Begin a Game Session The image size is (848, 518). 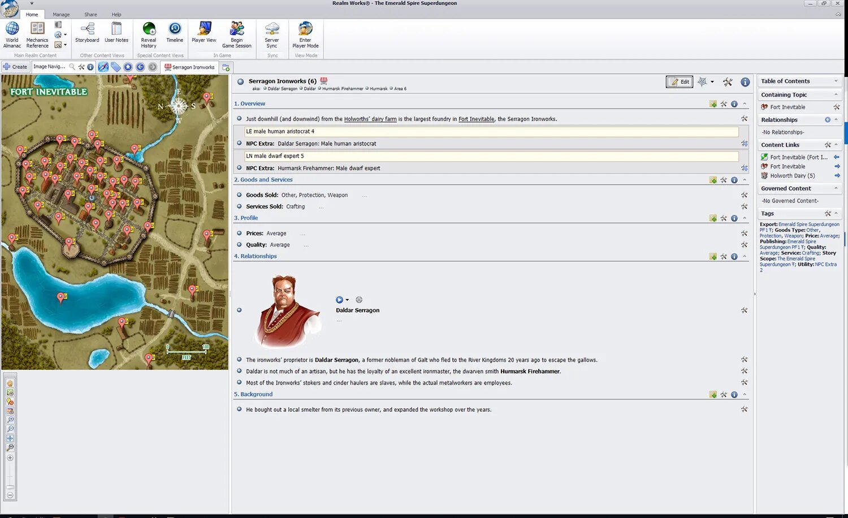236,34
